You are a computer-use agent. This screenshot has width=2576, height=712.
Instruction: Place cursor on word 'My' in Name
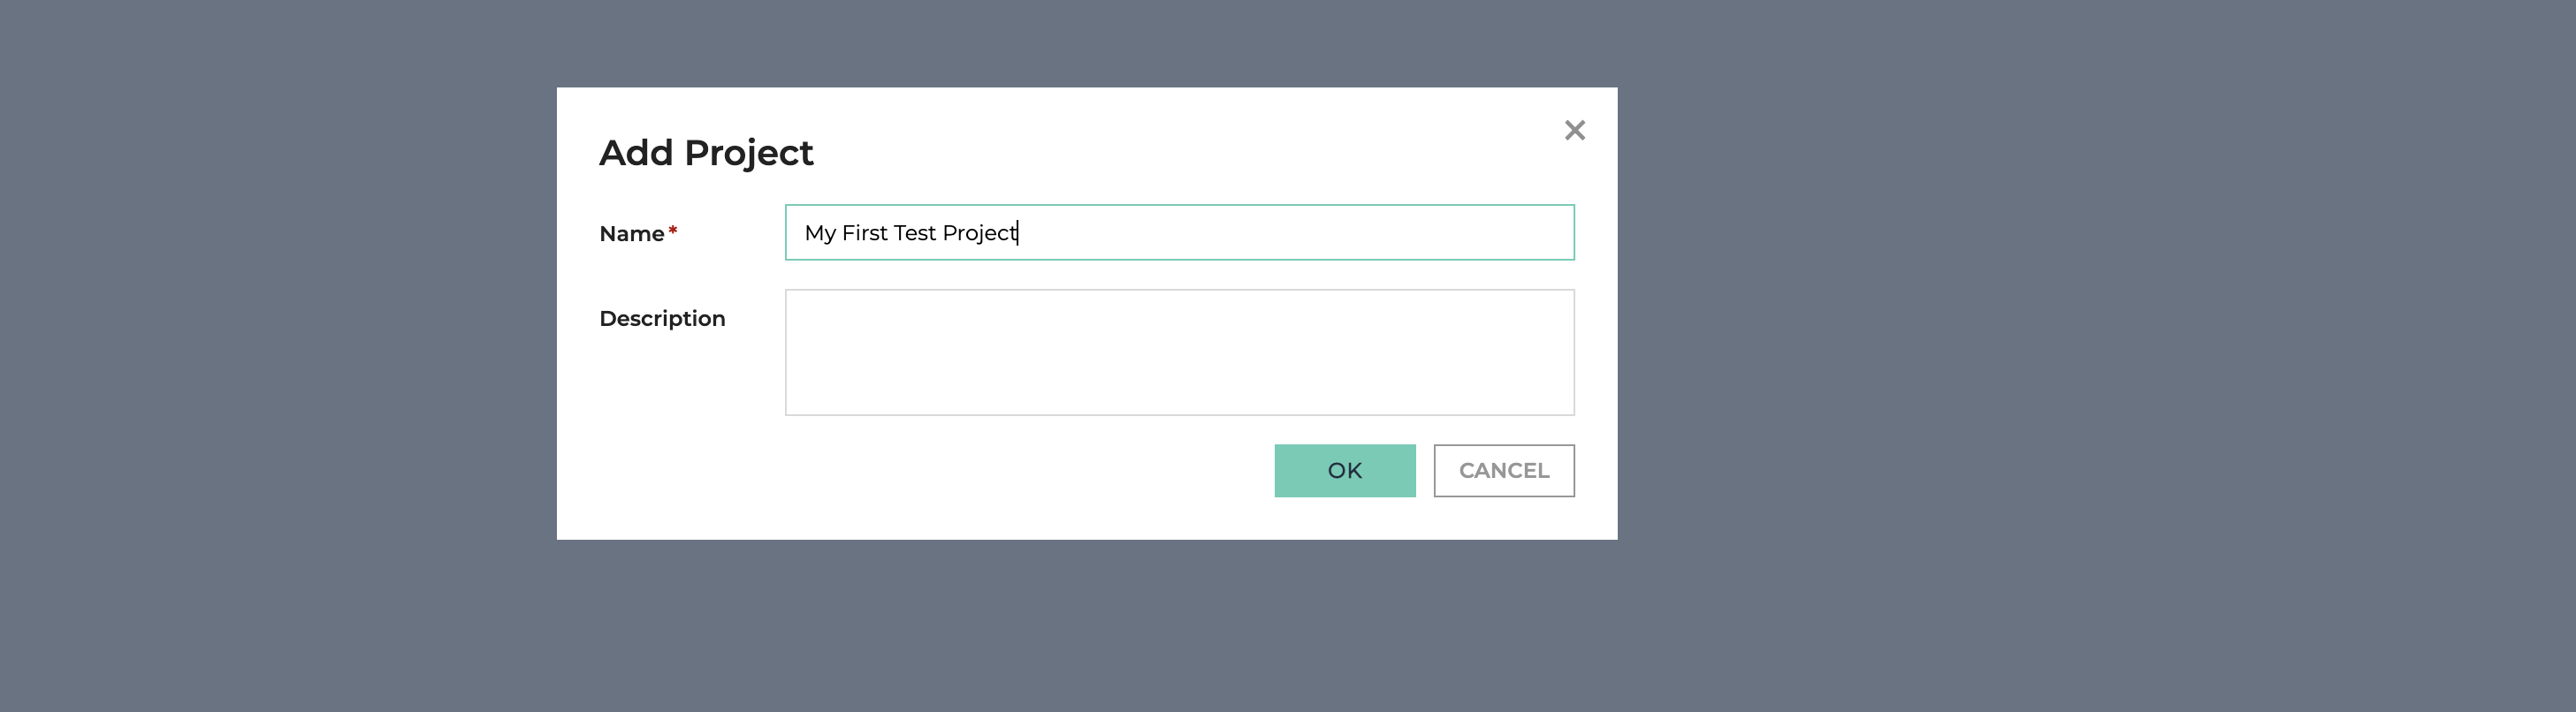(820, 234)
